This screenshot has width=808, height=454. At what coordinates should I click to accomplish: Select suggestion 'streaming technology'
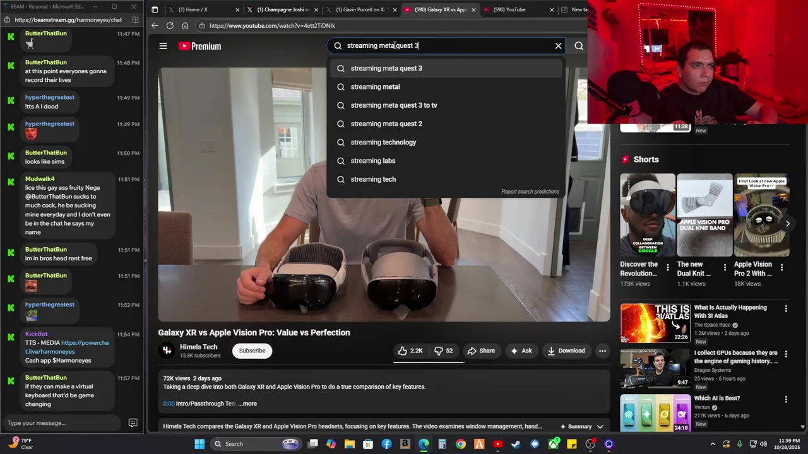coord(446,142)
